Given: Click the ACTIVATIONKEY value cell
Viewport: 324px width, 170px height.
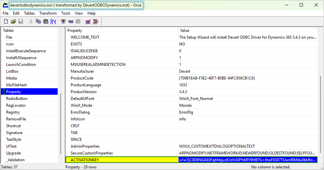Looking at the screenshot, I should point(248,160).
